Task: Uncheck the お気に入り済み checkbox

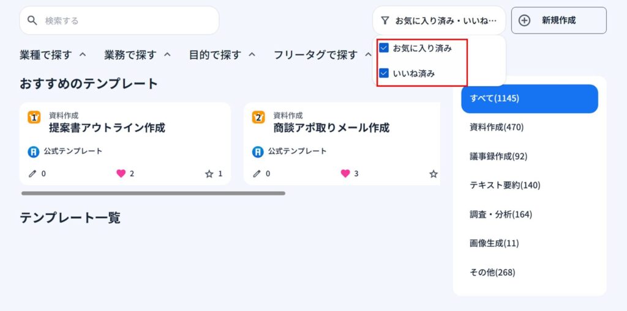Action: [385, 48]
